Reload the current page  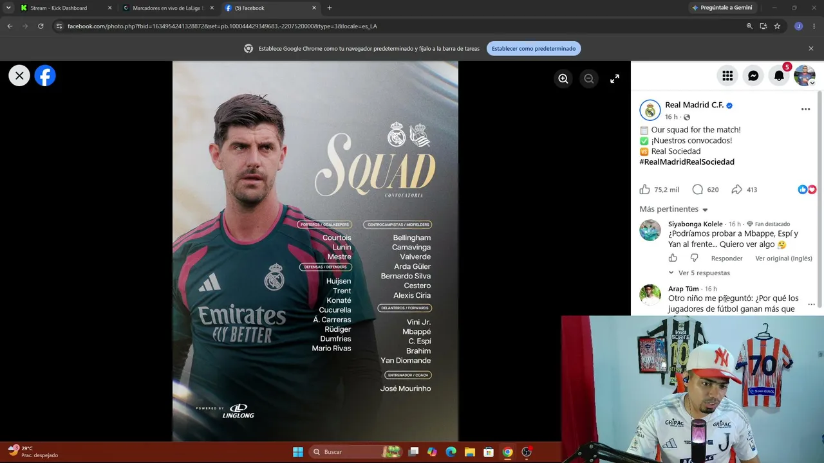[41, 26]
